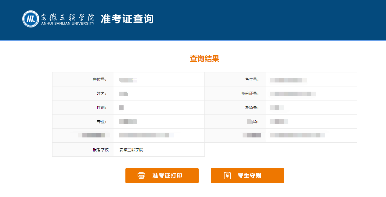Click the printer icon on 准考证打印 button
Image resolution: width=386 pixels, height=197 pixels.
point(141,175)
